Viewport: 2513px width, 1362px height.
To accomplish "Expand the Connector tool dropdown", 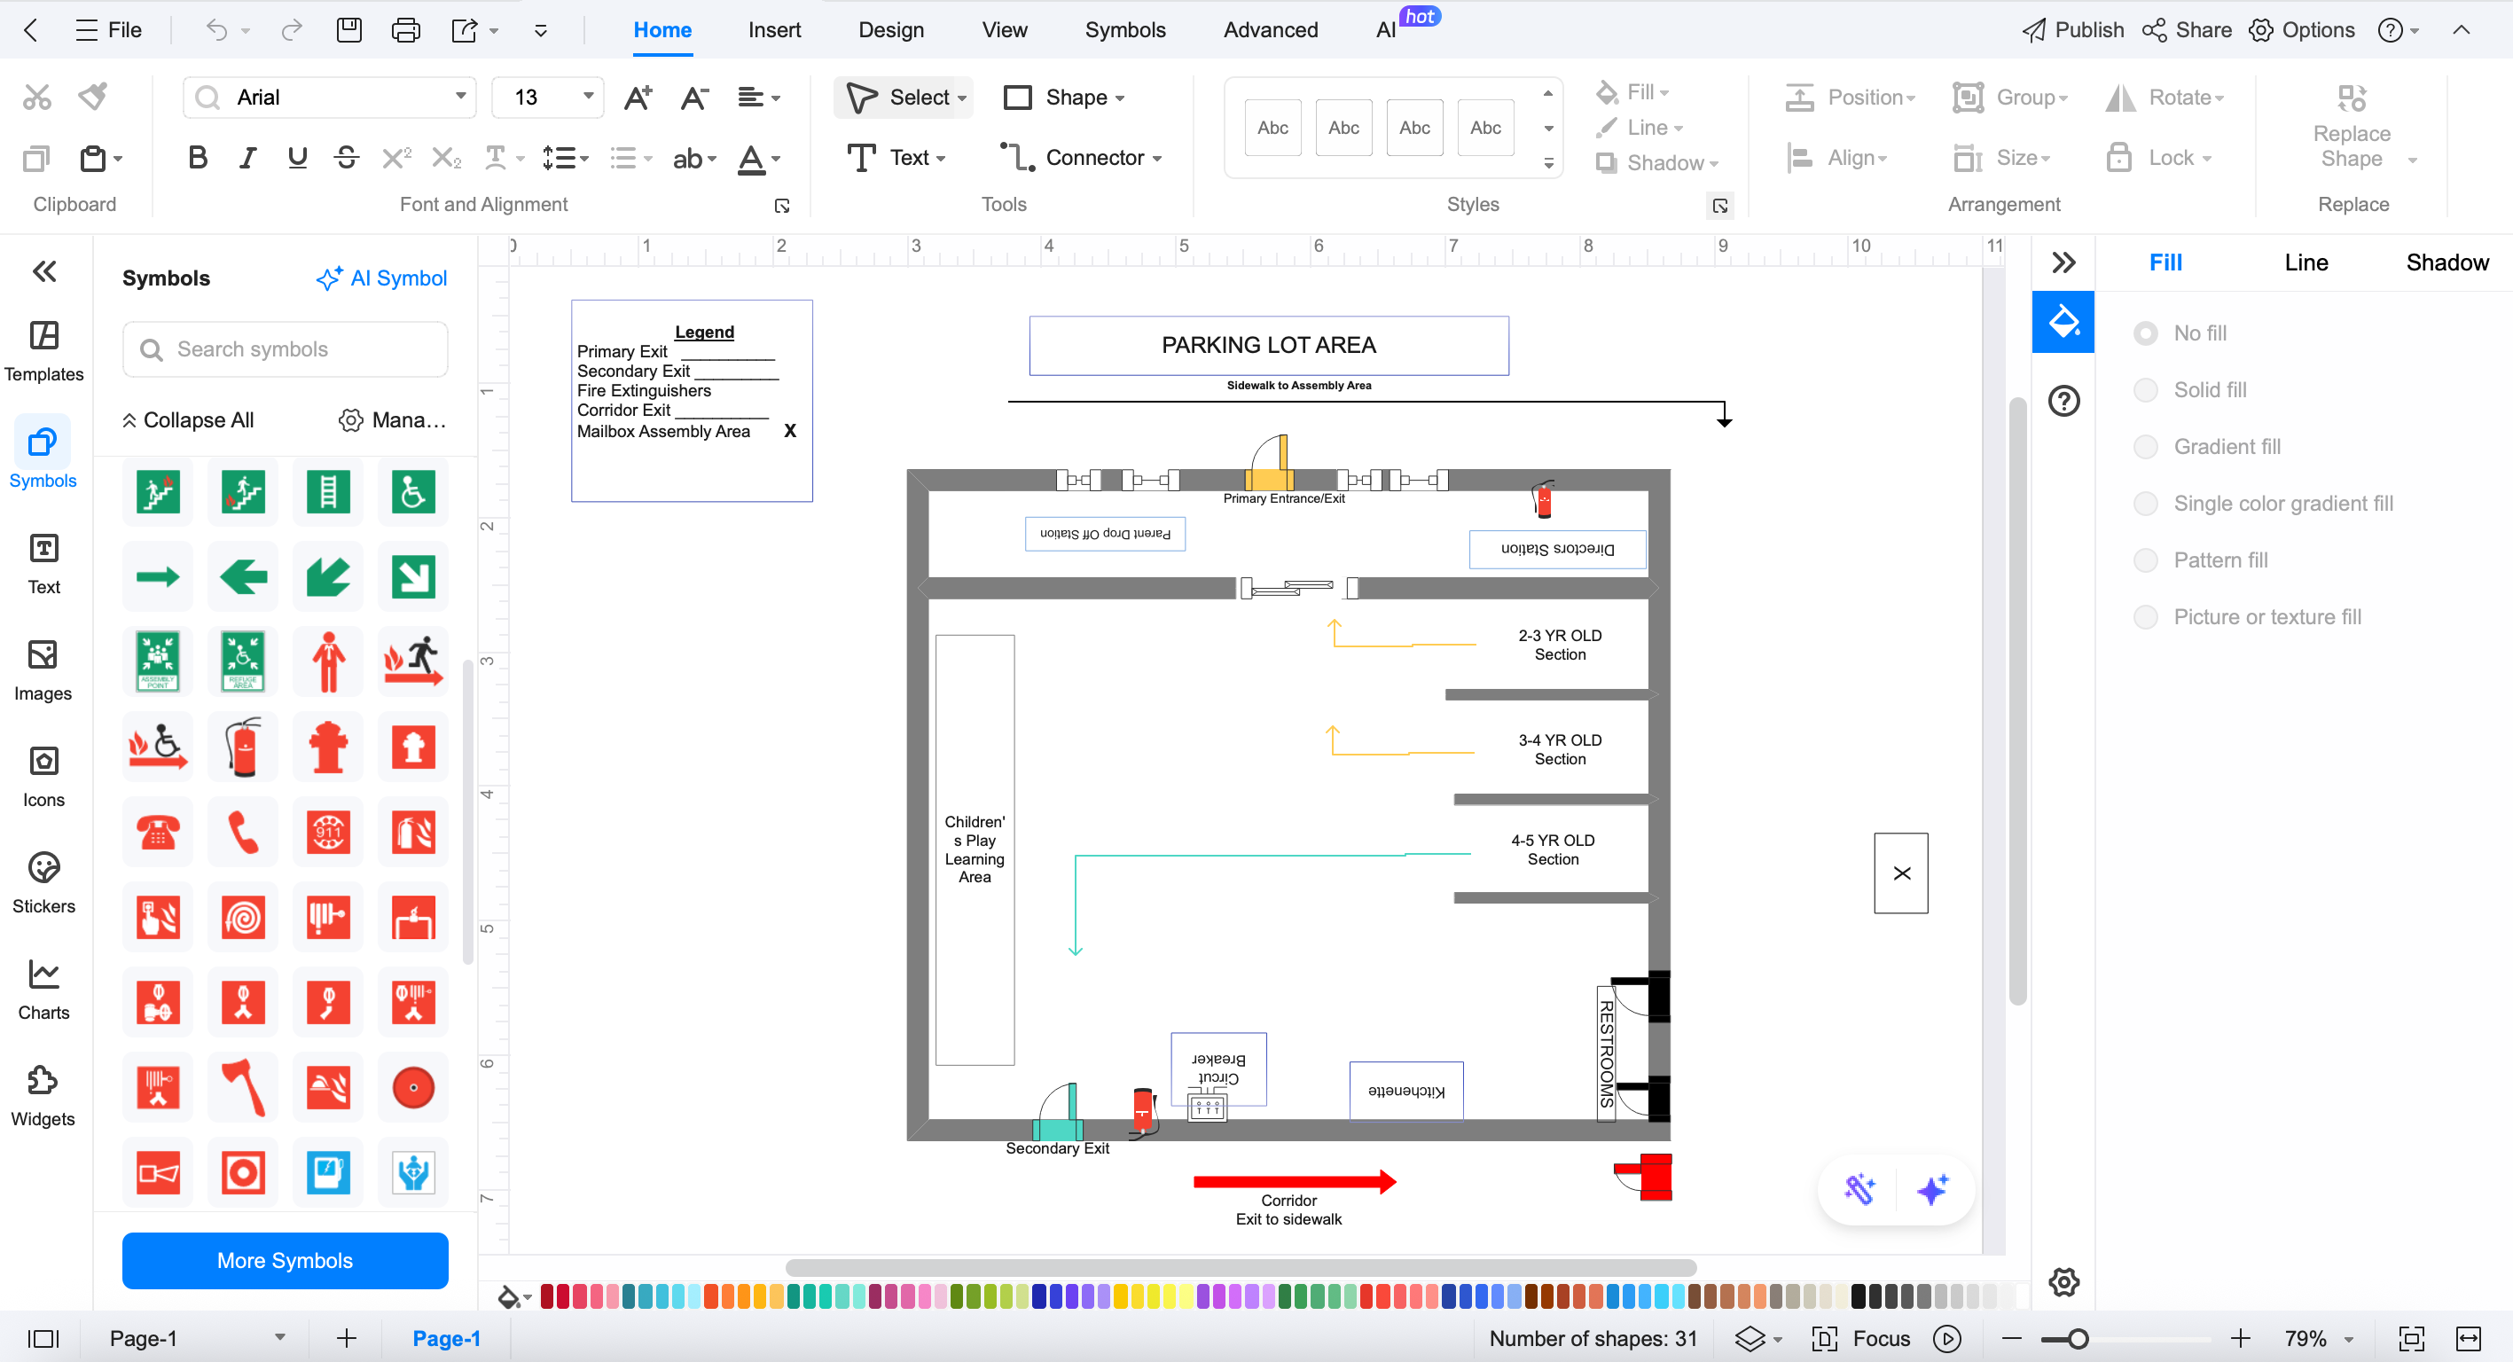I will pyautogui.click(x=1158, y=158).
